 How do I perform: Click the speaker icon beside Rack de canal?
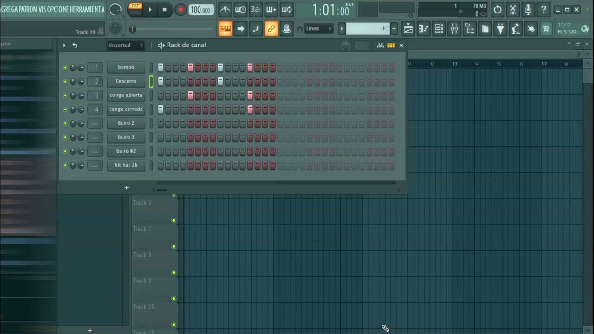tap(161, 45)
